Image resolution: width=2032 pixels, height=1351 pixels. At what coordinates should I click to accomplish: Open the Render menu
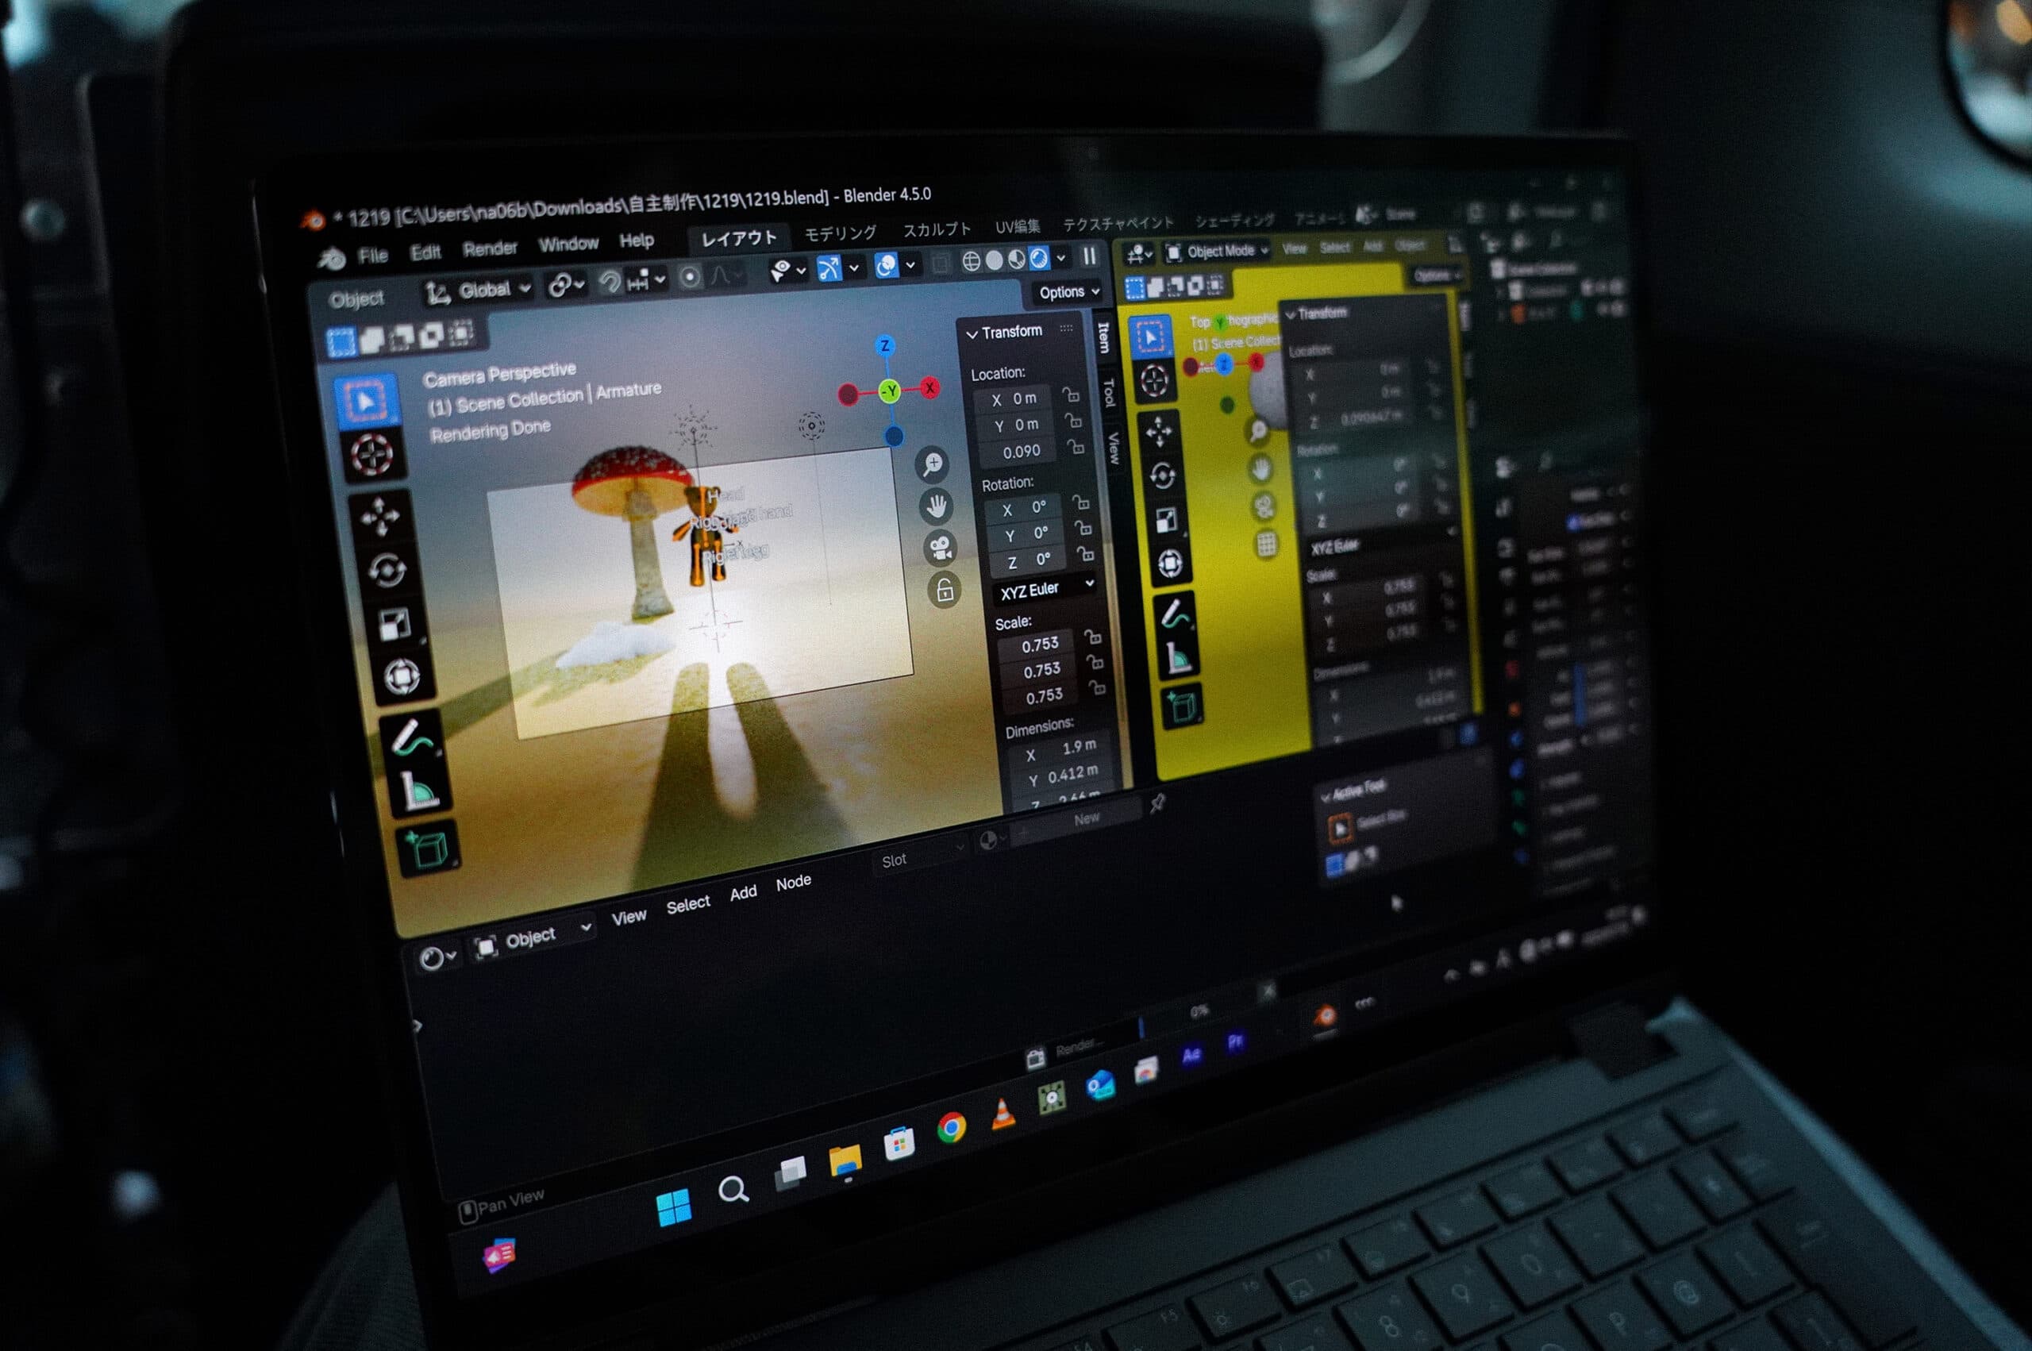pyautogui.click(x=489, y=249)
